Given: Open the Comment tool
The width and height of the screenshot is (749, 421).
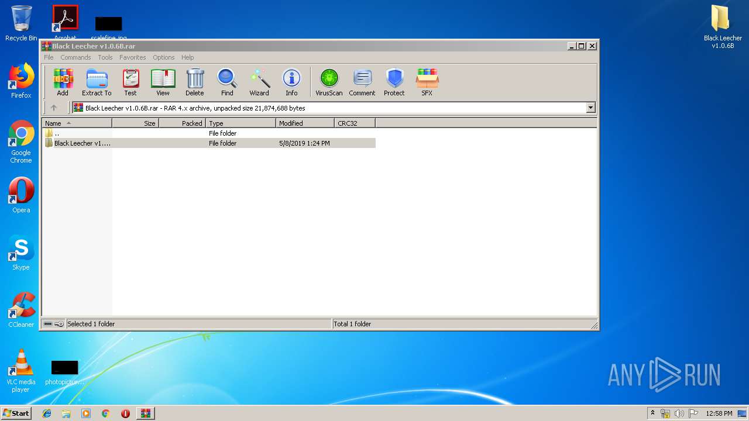Looking at the screenshot, I should [x=362, y=82].
